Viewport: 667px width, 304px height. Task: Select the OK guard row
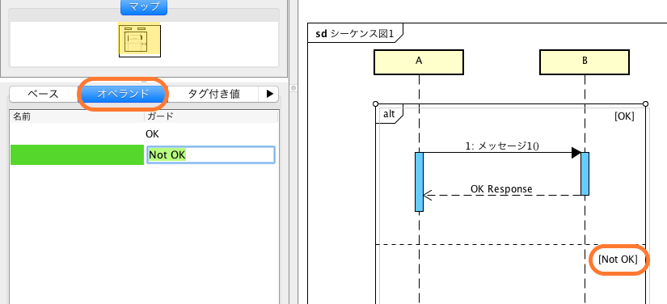click(x=144, y=134)
